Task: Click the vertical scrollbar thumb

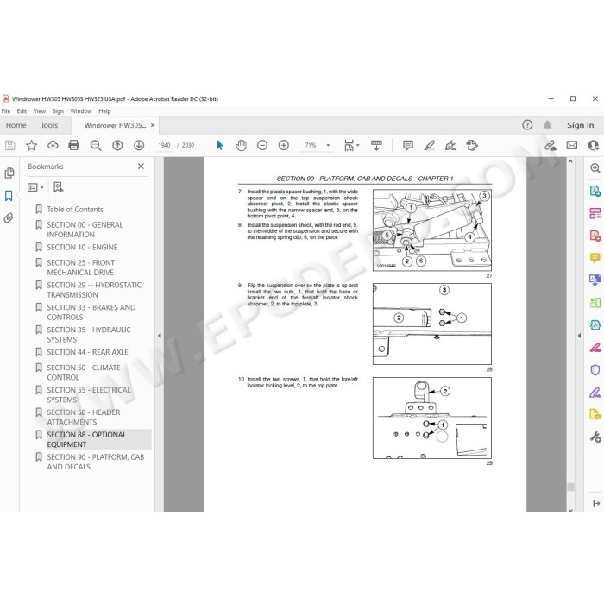Action: (570, 487)
